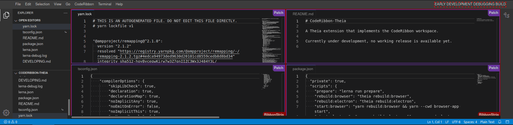Click the horizontal scrollbar under the ribbon
513x125 pixels.
(x=145, y=117)
